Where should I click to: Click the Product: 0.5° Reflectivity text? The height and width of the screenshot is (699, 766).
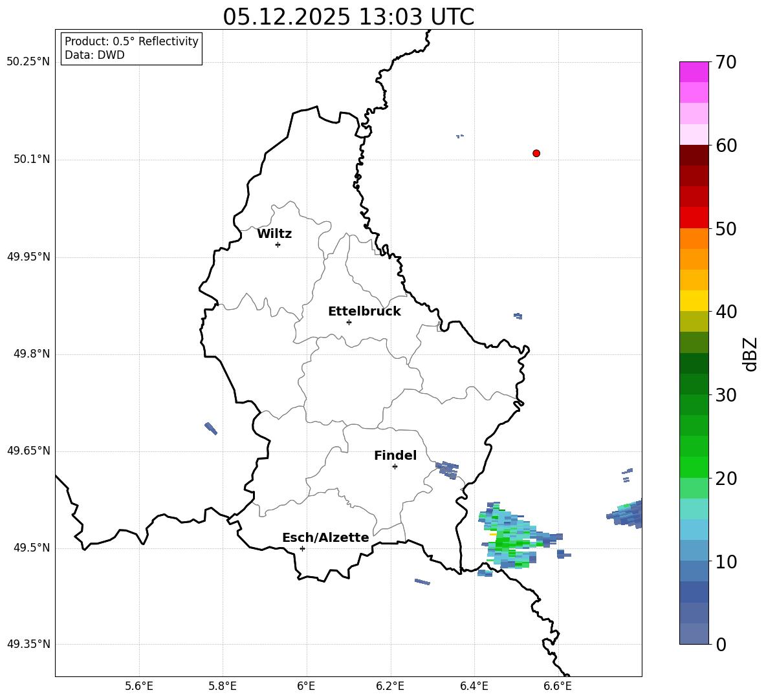(131, 41)
